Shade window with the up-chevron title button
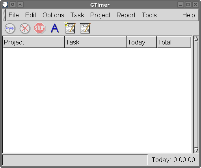The width and height of the screenshot is (201, 168). [x=20, y=5]
